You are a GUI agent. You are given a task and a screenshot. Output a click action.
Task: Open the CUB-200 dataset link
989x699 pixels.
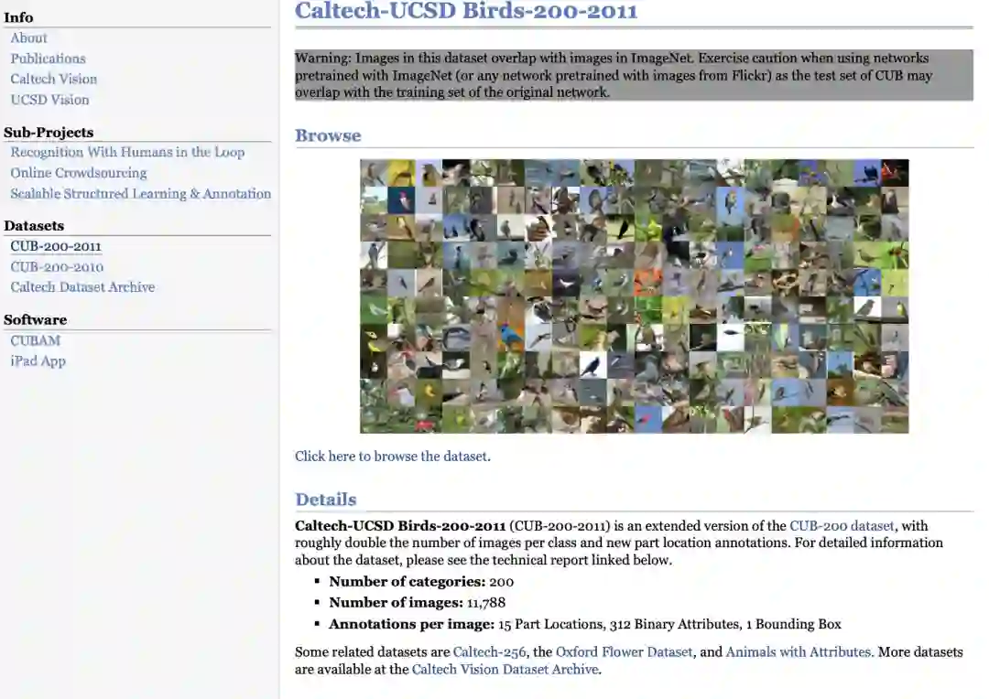pyautogui.click(x=842, y=526)
